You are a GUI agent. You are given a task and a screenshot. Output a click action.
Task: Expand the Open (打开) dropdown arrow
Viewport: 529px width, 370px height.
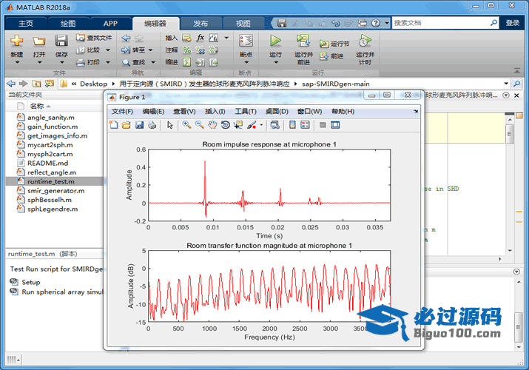click(x=39, y=62)
